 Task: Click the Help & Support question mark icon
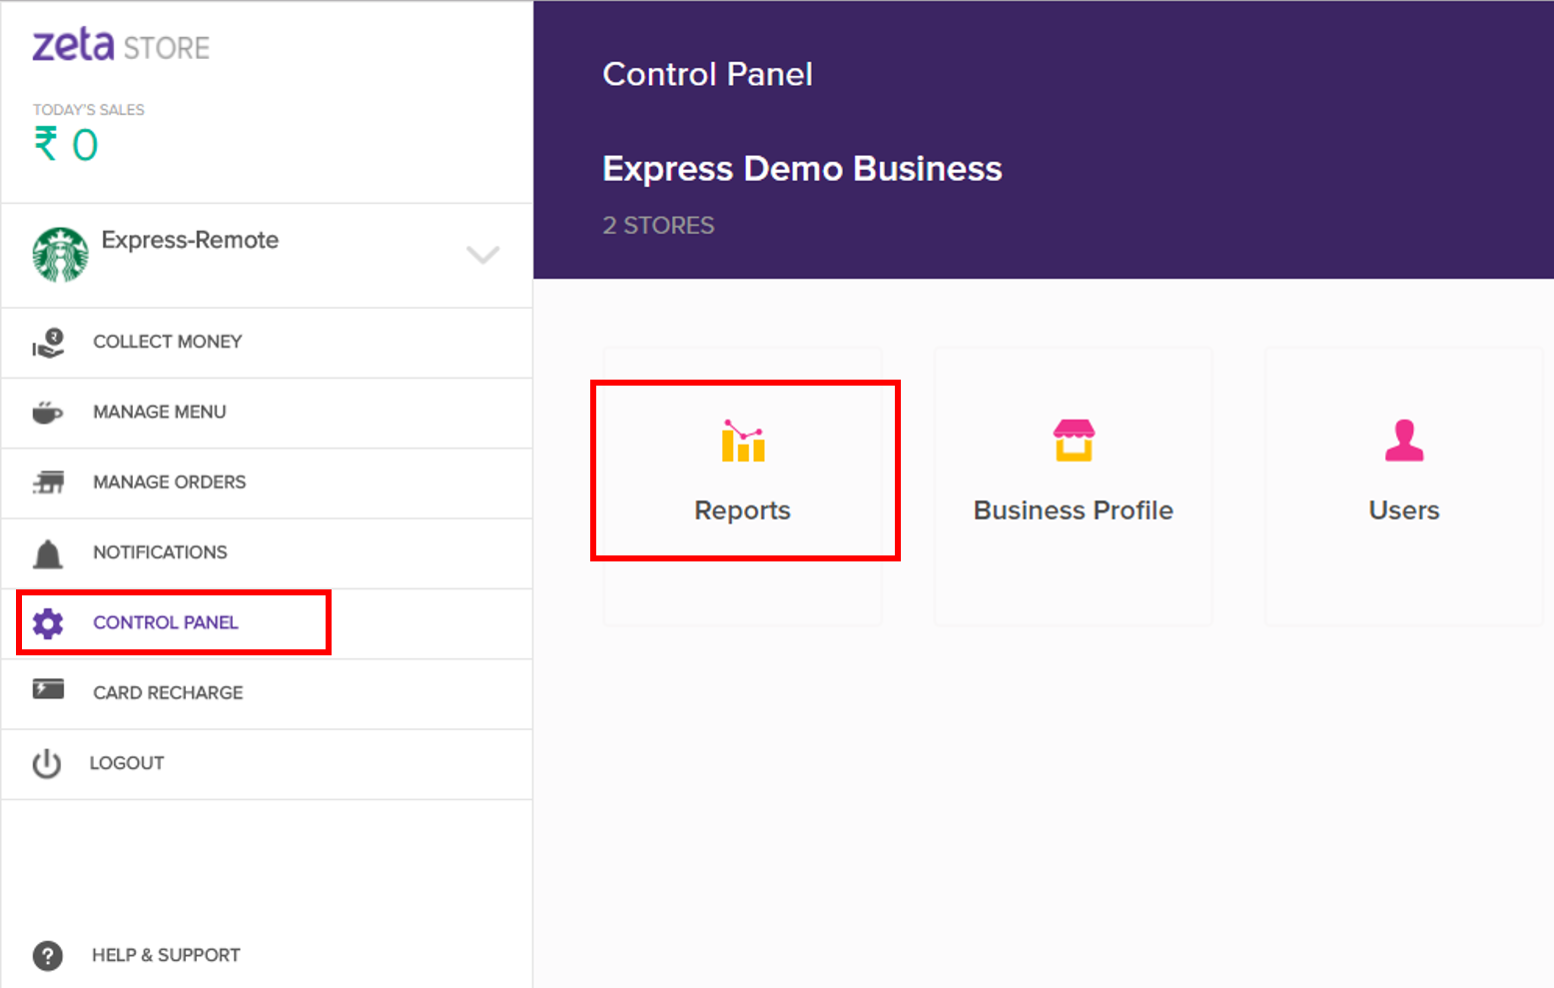pos(47,956)
